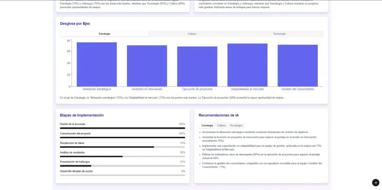The width and height of the screenshot is (382, 190).
Task: Switch to Cultura tab in Recomendaciones de IA
Action: [x=221, y=125]
